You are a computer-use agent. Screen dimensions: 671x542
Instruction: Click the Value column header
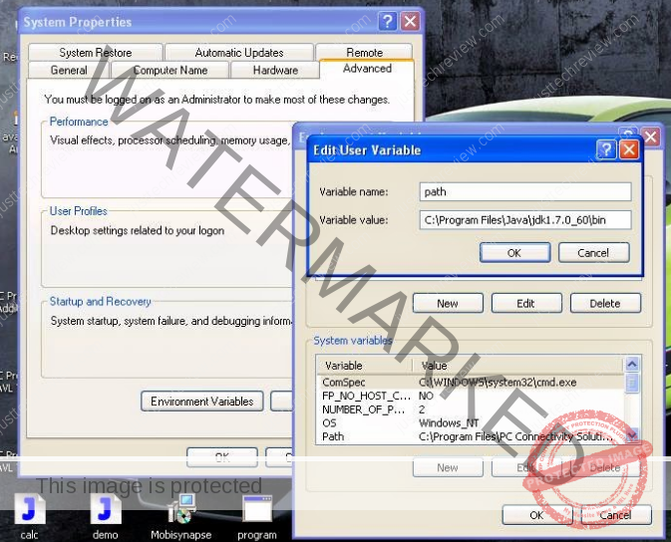[x=517, y=366]
